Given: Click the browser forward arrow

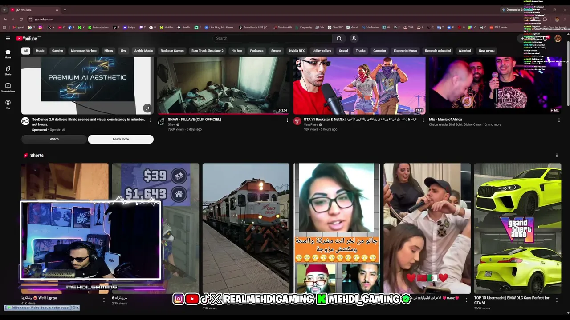Looking at the screenshot, I should [13, 20].
